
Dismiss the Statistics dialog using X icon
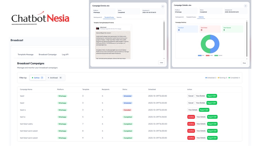coord(246,6)
